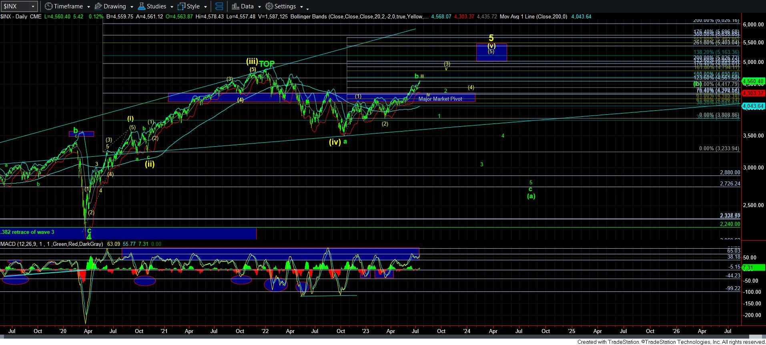
Task: Click the 2,726.24 price level label
Action: coord(730,184)
